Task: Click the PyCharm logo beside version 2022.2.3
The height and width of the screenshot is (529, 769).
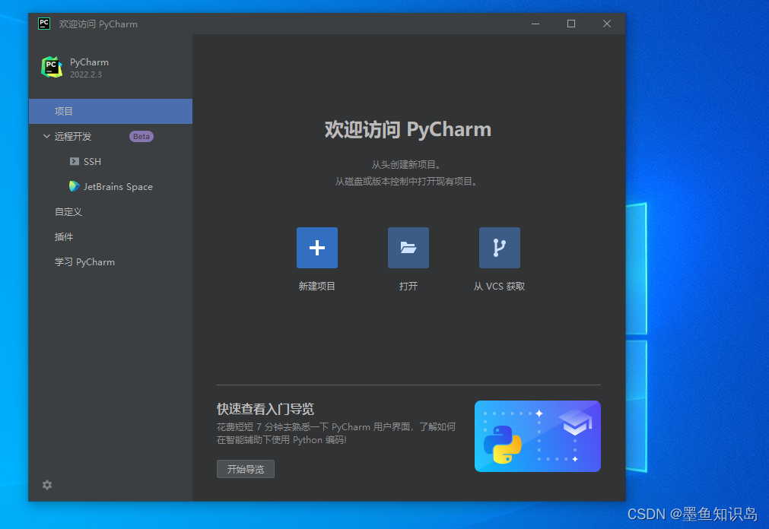Action: pyautogui.click(x=52, y=67)
